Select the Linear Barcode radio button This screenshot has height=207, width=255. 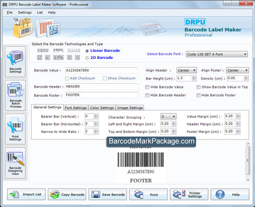87,51
